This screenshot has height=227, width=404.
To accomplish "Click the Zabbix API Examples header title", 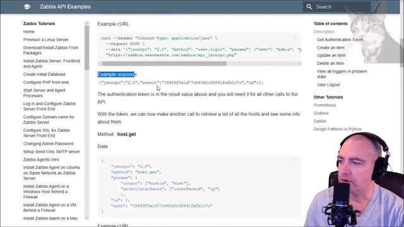I will point(65,7).
